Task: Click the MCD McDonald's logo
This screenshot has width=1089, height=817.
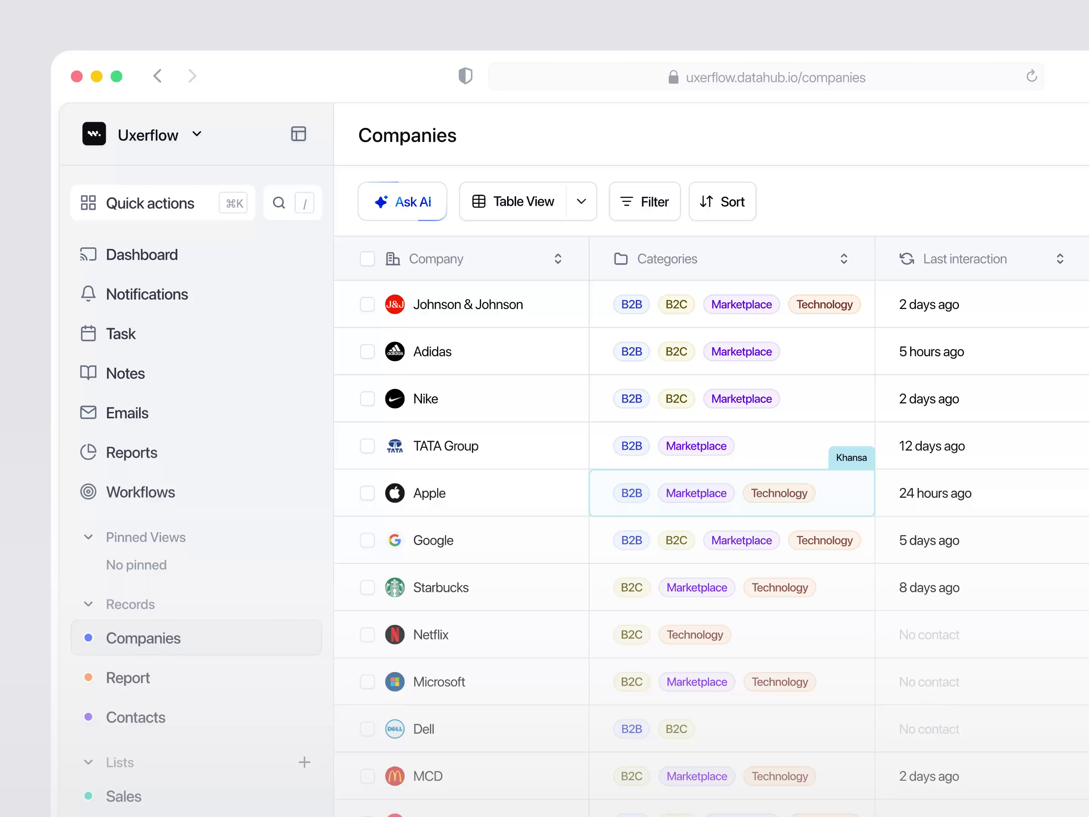Action: (394, 776)
